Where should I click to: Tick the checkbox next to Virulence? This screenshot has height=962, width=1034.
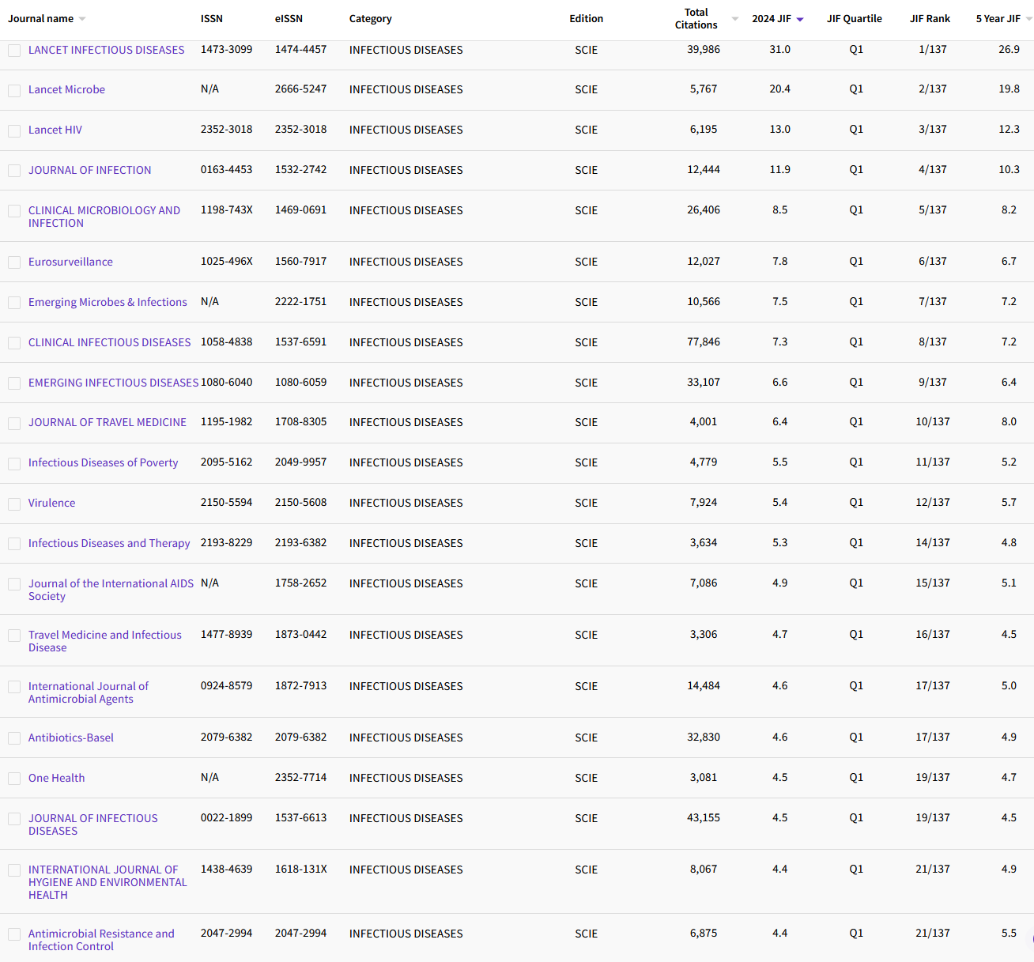coord(14,504)
